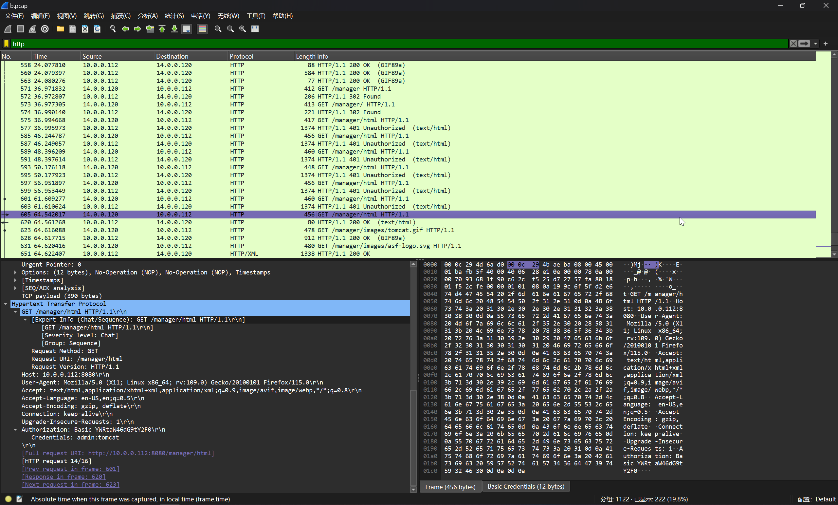Open the recent filter history dropdown
The width and height of the screenshot is (838, 505).
(x=815, y=44)
